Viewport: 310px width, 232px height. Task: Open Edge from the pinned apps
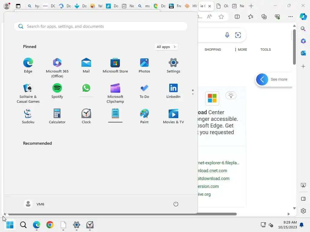point(28,66)
